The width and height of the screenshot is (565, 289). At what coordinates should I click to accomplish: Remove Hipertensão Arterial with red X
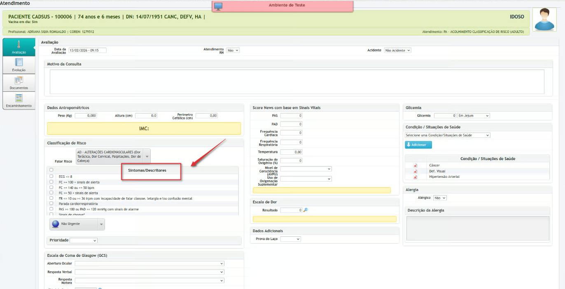pyautogui.click(x=415, y=177)
